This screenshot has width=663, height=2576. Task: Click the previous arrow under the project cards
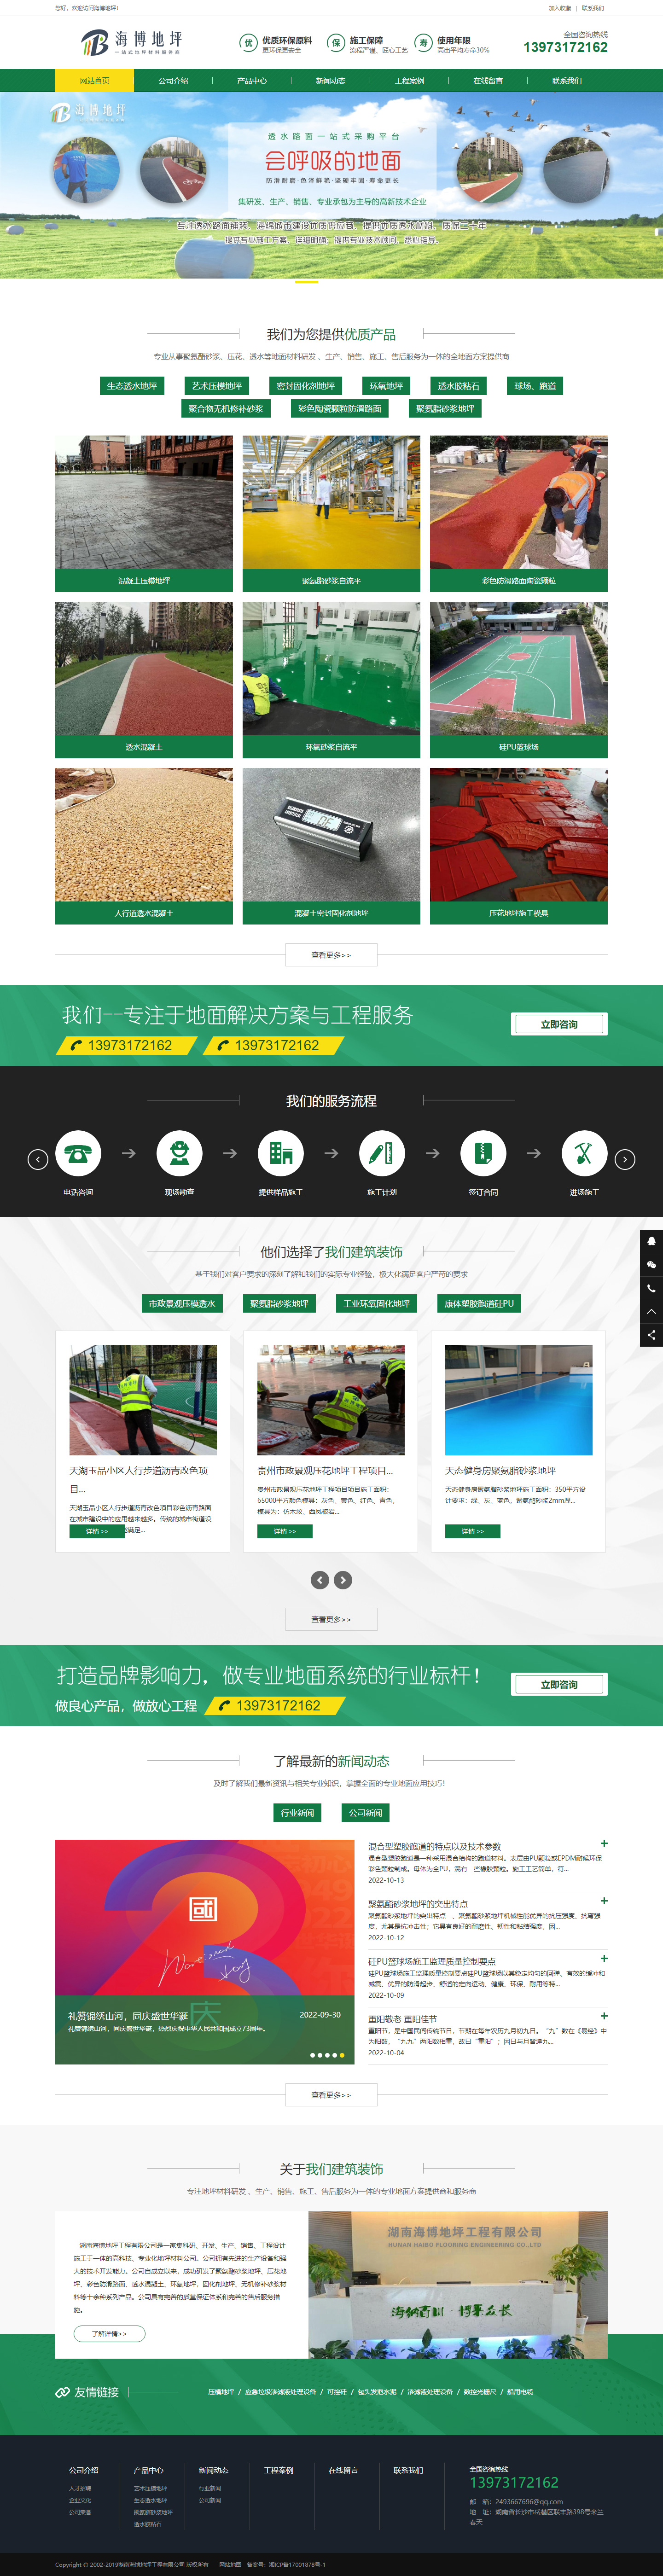(x=320, y=1580)
